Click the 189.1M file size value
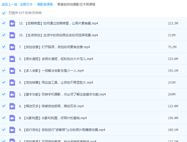 click(173, 130)
